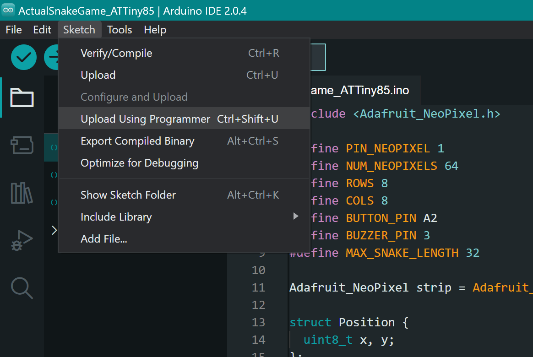533x357 pixels.
Task: Open the Boards Manager sidebar icon
Action: point(22,145)
